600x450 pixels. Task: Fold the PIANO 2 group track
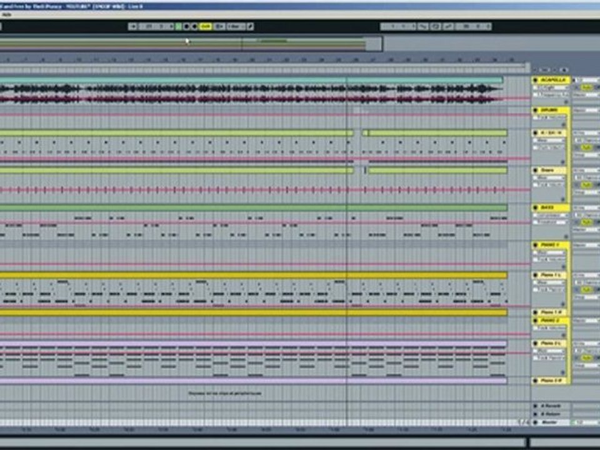pyautogui.click(x=535, y=321)
